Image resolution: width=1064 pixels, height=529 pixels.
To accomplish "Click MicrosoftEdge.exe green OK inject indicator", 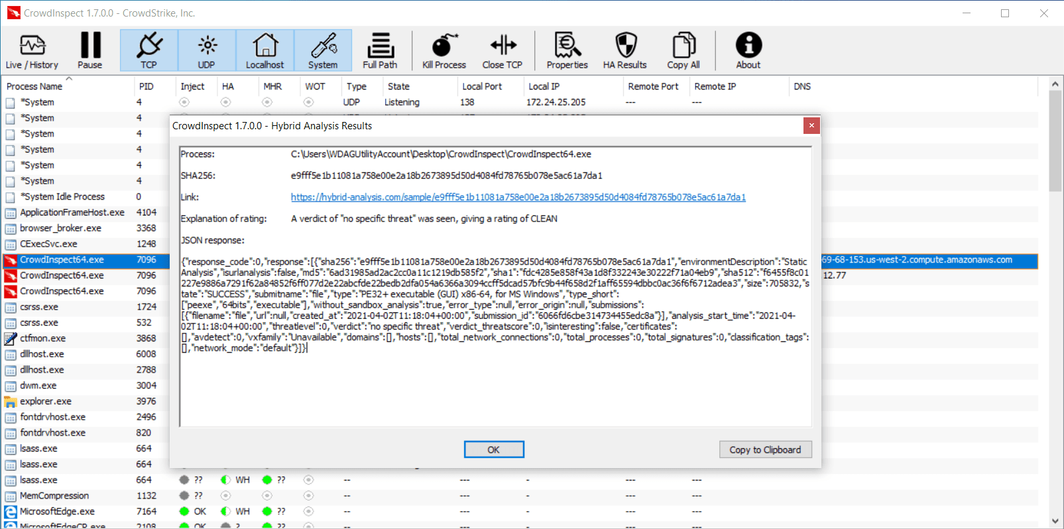I will coord(185,512).
